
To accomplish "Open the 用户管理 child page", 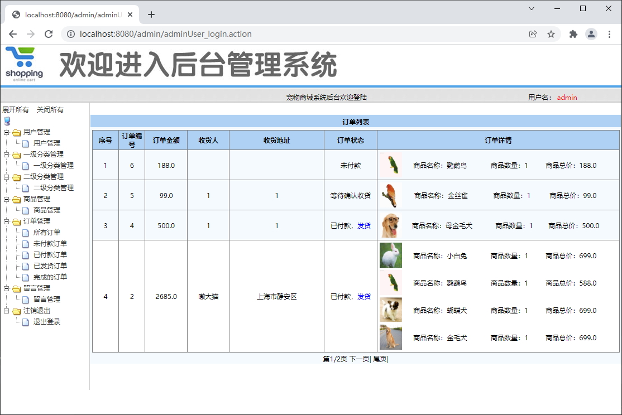I will (x=47, y=143).
